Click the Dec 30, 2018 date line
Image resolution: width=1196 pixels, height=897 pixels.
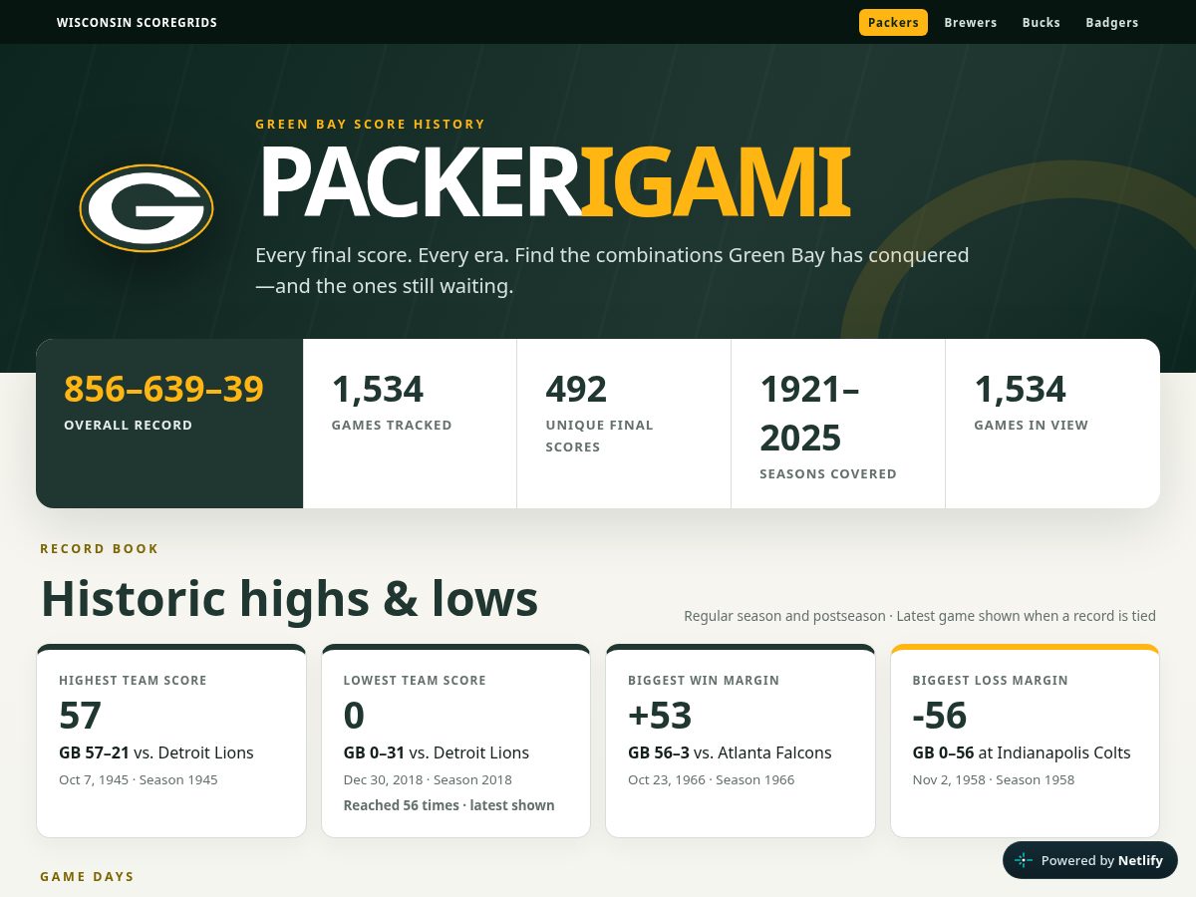pos(428,780)
